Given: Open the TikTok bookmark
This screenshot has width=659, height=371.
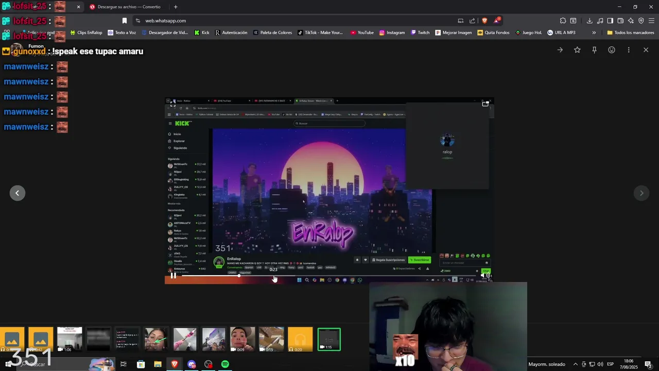Looking at the screenshot, I should 320,32.
